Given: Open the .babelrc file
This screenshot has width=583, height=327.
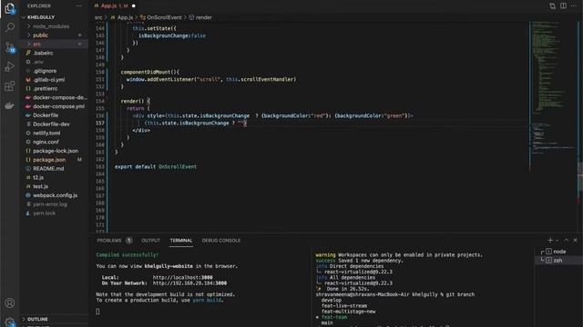Looking at the screenshot, I should (43, 53).
